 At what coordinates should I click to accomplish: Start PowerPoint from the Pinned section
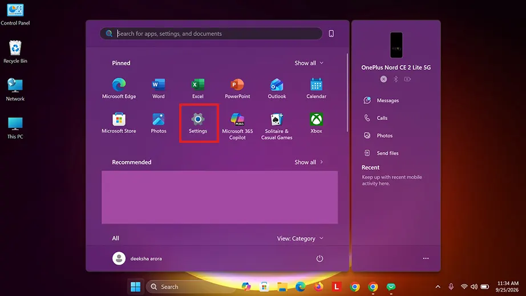point(237,89)
